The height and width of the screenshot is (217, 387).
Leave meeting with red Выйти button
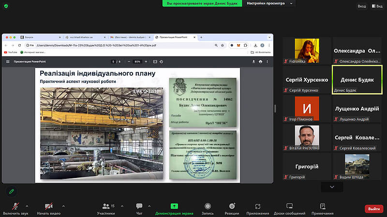[374, 209]
